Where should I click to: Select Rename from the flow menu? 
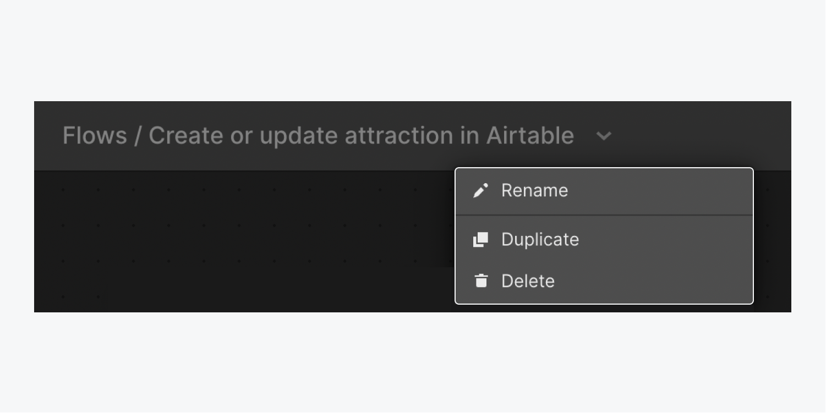click(604, 191)
